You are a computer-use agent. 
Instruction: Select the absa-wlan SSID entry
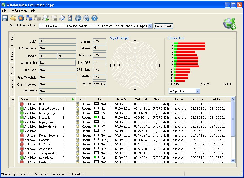coord(46,149)
